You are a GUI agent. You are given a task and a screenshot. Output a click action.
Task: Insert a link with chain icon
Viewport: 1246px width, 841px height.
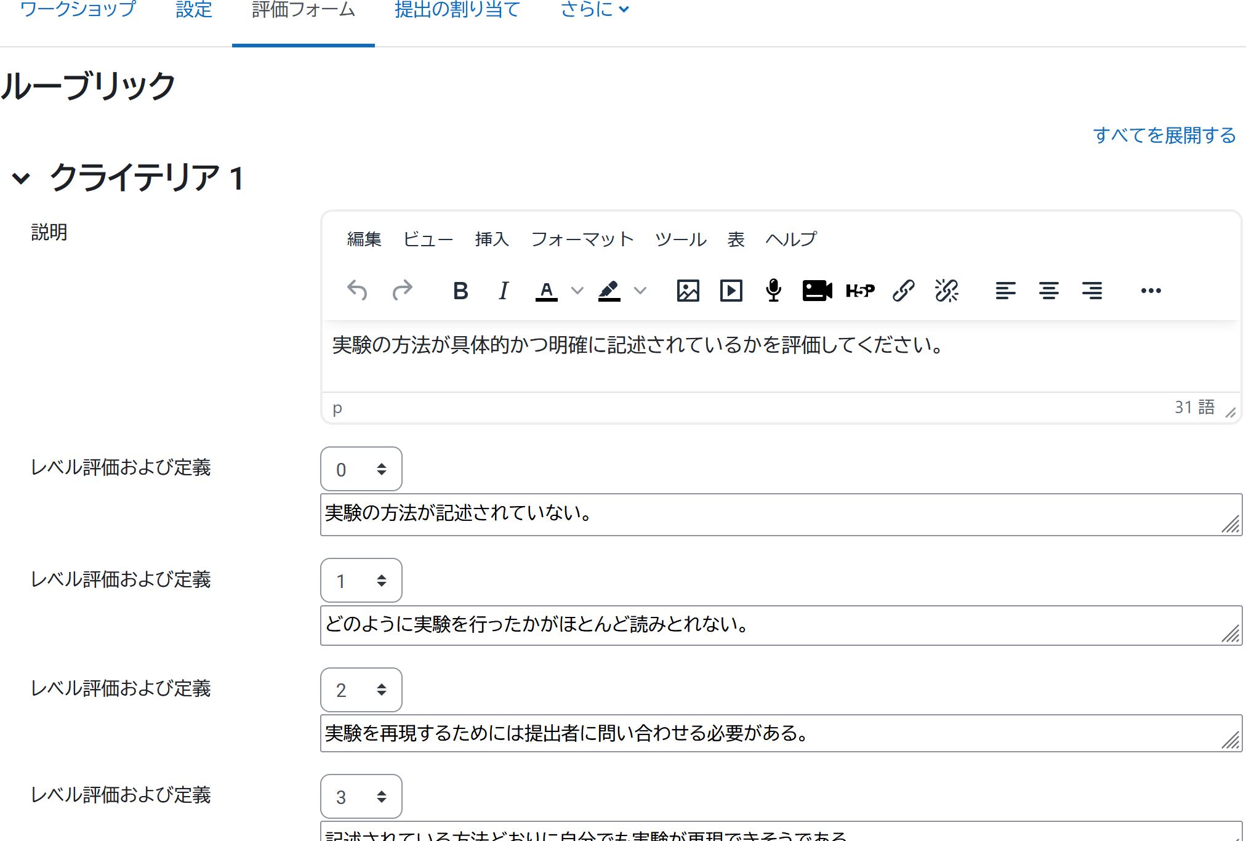coord(903,290)
